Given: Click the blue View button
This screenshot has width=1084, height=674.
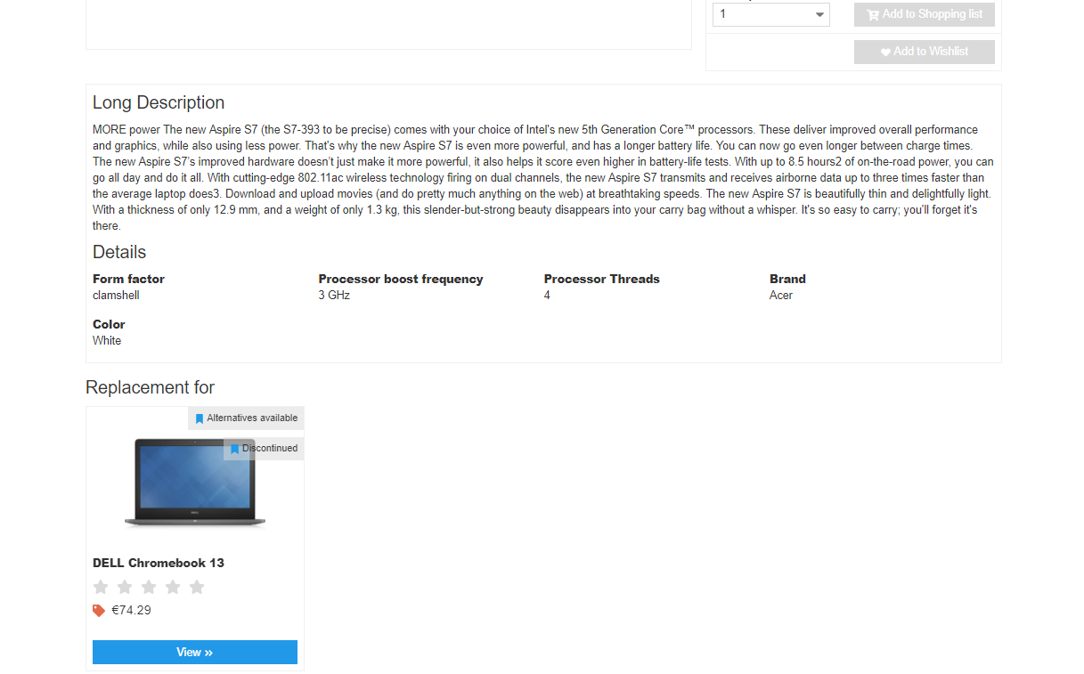Looking at the screenshot, I should 195,652.
